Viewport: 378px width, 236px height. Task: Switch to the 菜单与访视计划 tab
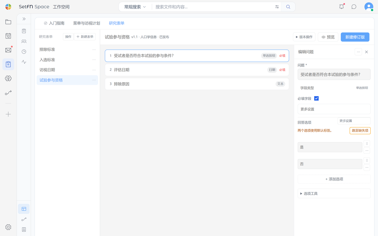click(x=87, y=23)
